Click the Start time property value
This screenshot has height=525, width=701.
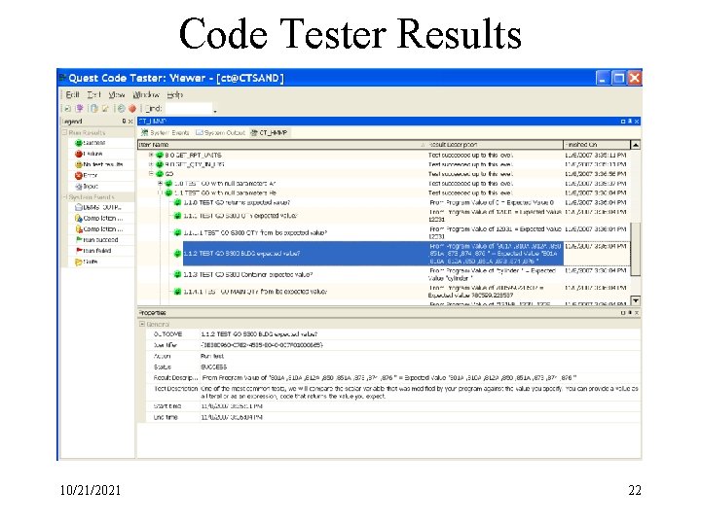232,406
